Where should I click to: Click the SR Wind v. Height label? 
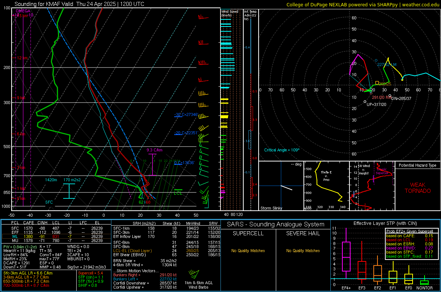[x=364, y=170]
